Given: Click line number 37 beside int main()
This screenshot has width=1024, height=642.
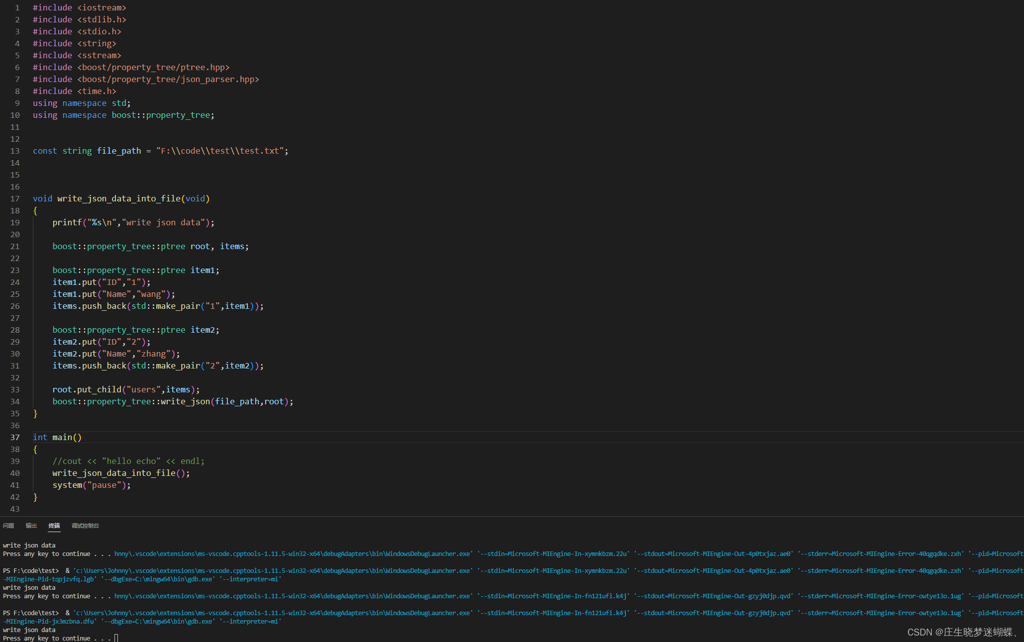Looking at the screenshot, I should click(15, 437).
